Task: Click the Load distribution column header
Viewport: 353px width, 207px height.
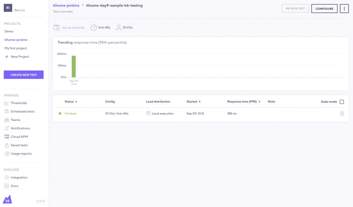Action: pos(158,102)
